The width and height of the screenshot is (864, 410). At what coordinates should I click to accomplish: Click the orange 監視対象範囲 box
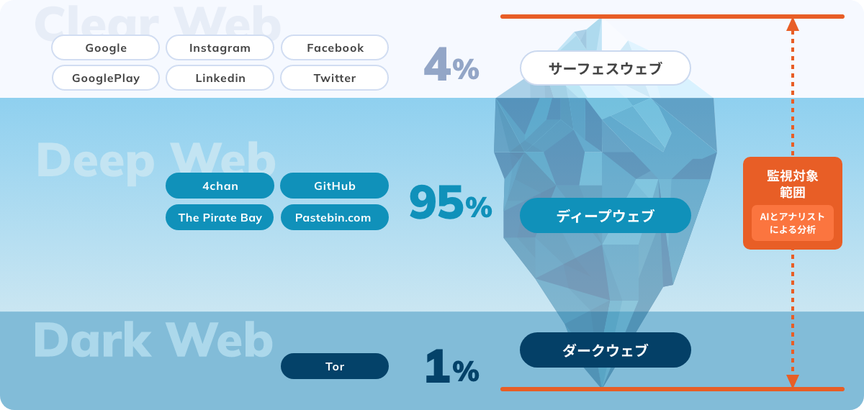[x=793, y=203]
